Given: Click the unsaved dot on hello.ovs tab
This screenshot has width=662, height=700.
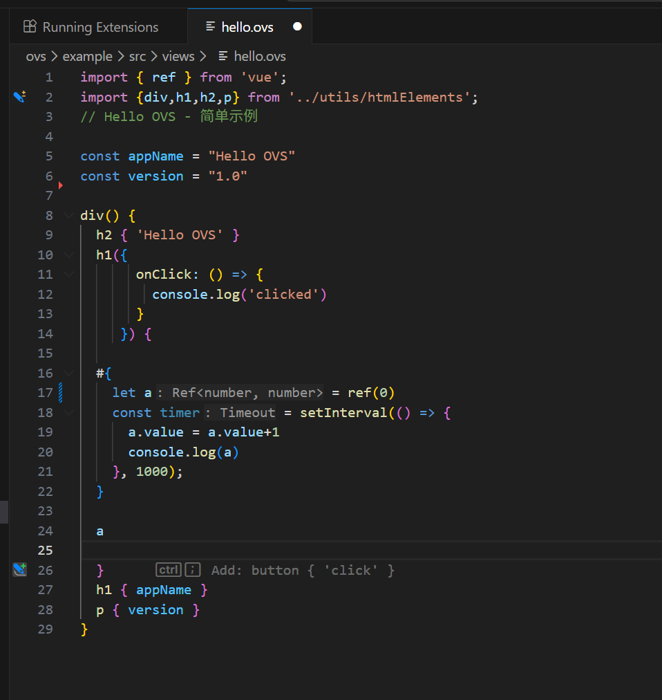Looking at the screenshot, I should pyautogui.click(x=297, y=27).
